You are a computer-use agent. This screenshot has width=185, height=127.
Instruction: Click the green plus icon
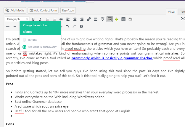click(117, 19)
